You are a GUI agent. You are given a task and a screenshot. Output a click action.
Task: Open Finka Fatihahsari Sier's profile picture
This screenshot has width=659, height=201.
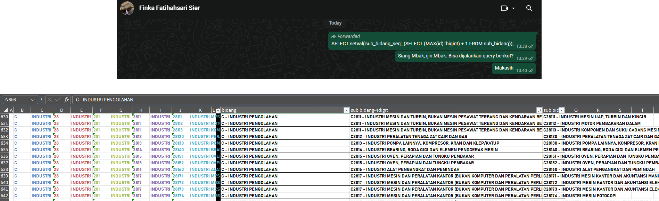coord(127,8)
